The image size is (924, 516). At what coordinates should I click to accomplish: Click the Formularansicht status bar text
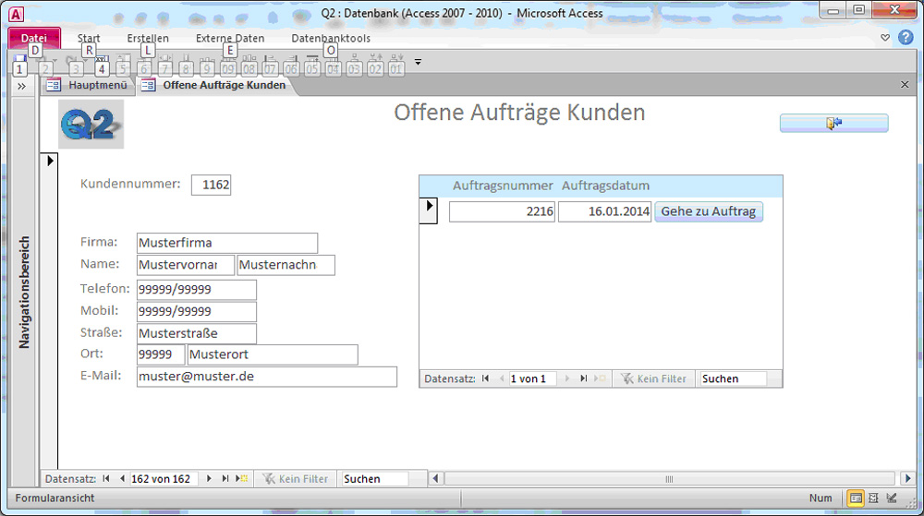coord(55,498)
